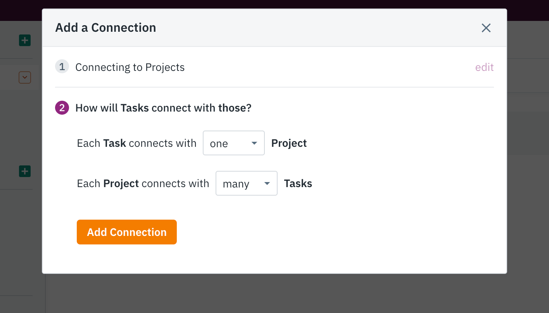Click the arrow on the 'many' dropdown
This screenshot has width=549, height=313.
pos(267,184)
